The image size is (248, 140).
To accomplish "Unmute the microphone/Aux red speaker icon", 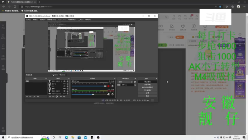I will pos(109,86).
